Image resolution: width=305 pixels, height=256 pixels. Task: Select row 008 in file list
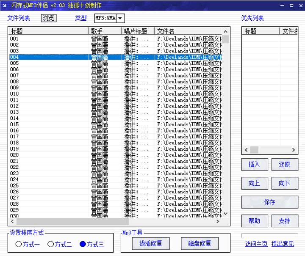pyautogui.click(x=115, y=82)
